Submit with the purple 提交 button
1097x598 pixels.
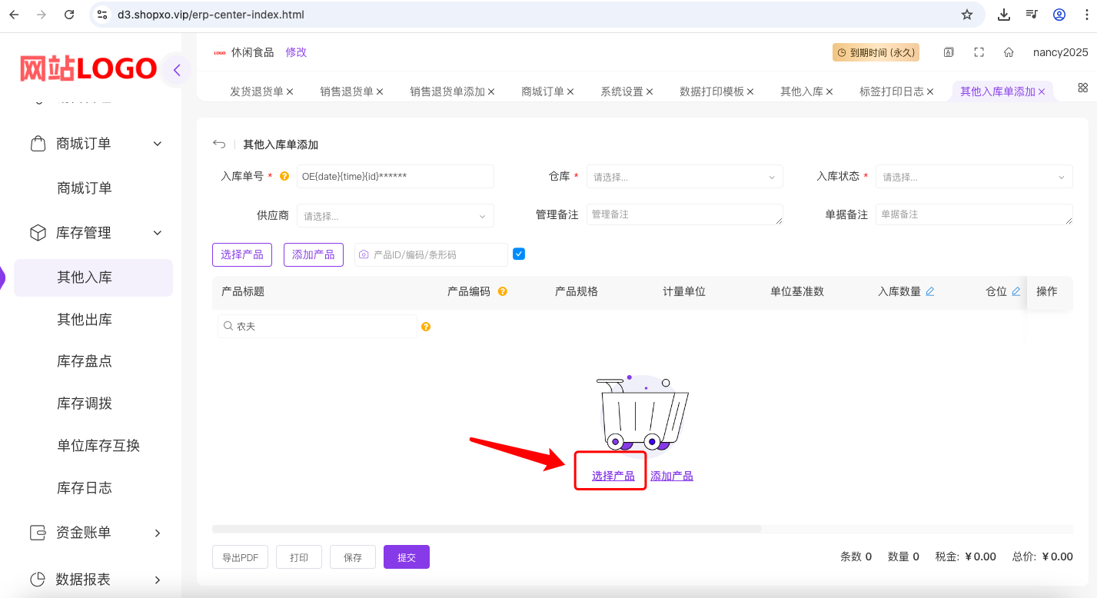[x=407, y=557]
